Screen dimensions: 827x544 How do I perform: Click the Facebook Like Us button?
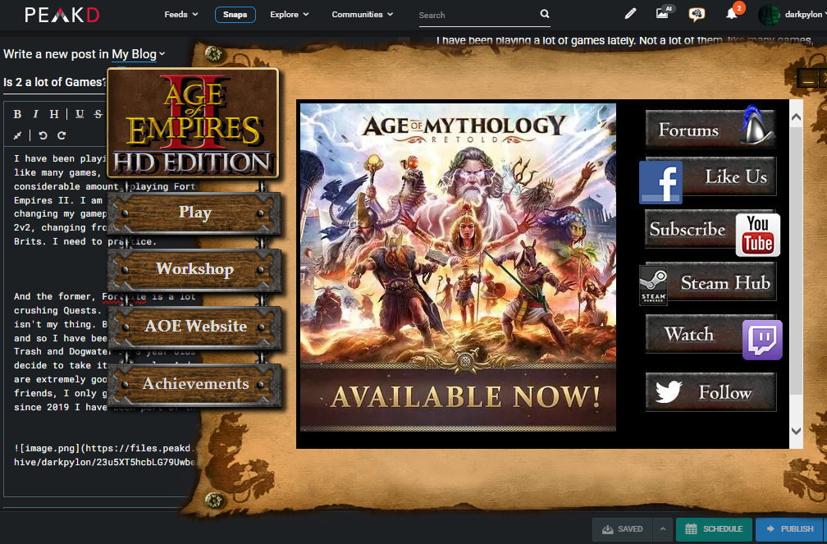[x=708, y=180]
